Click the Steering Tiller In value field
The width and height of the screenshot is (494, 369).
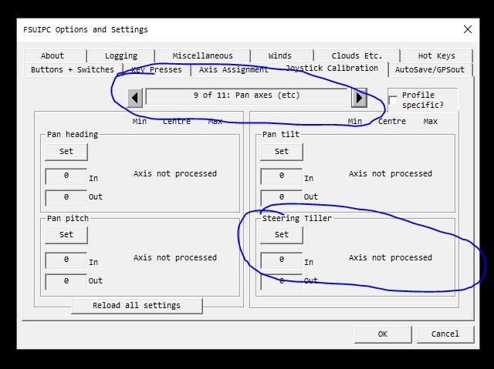tap(281, 260)
